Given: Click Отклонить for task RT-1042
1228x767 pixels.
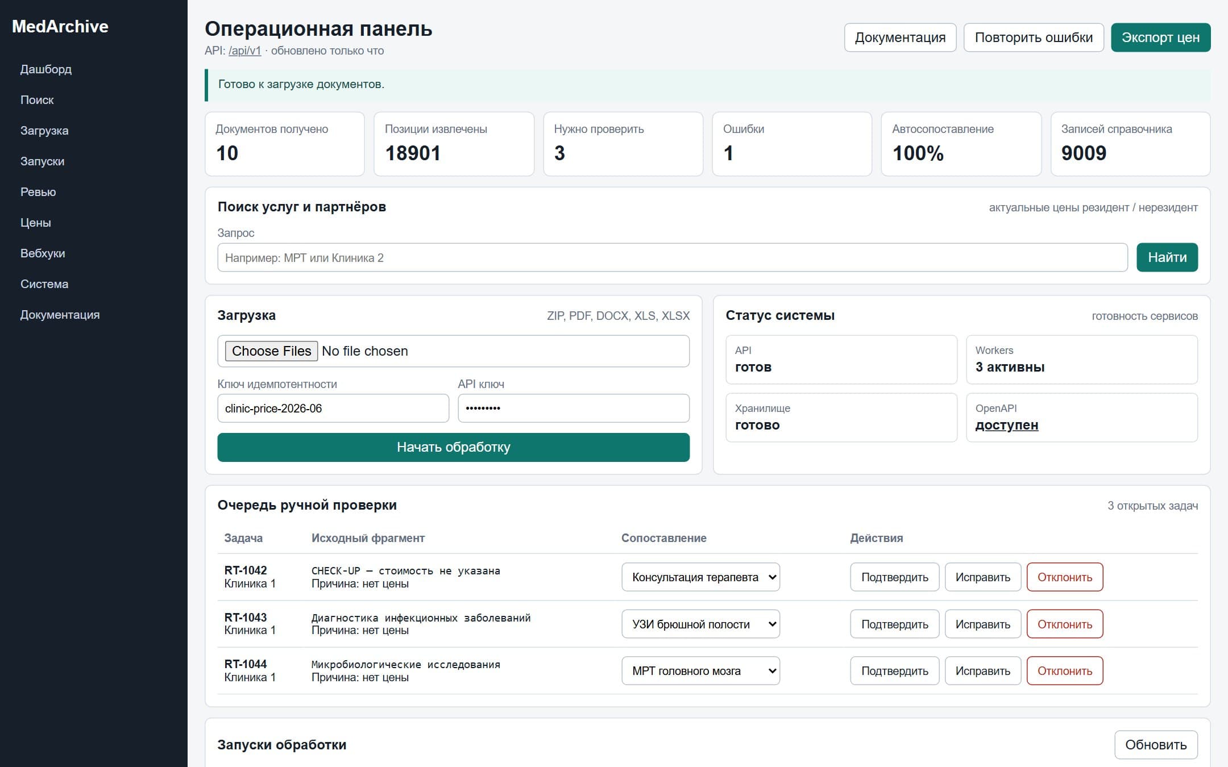Looking at the screenshot, I should [x=1065, y=577].
